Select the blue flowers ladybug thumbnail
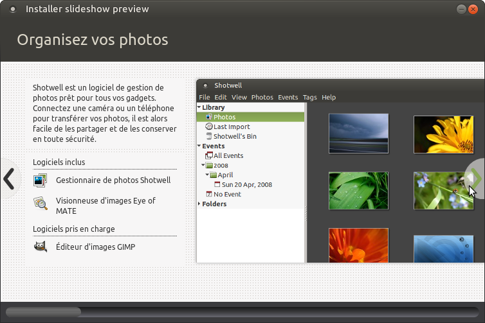The image size is (485, 323). point(443,191)
